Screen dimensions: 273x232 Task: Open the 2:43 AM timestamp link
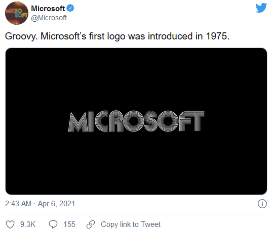[x=18, y=204]
